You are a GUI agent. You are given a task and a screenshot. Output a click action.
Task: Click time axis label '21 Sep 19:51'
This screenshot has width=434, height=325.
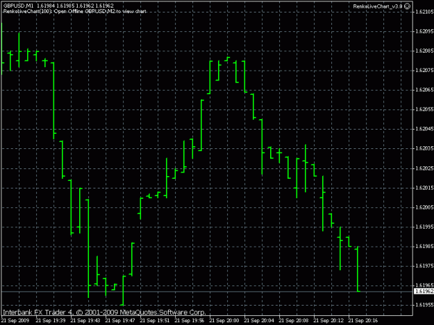pyautogui.click(x=155, y=321)
